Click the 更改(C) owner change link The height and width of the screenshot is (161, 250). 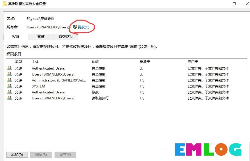[x=84, y=27]
